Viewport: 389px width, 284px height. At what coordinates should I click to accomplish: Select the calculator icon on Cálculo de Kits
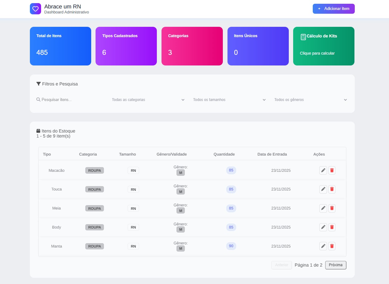coord(303,36)
